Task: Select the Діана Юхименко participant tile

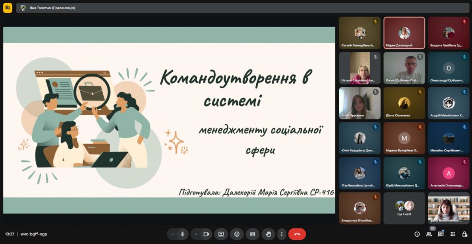Action: 404,103
